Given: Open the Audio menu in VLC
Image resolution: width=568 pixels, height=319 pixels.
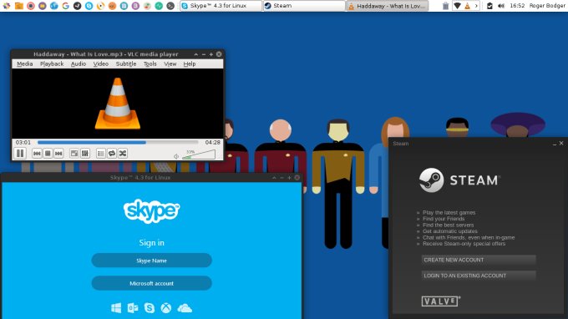Looking at the screenshot, I should pos(79,63).
